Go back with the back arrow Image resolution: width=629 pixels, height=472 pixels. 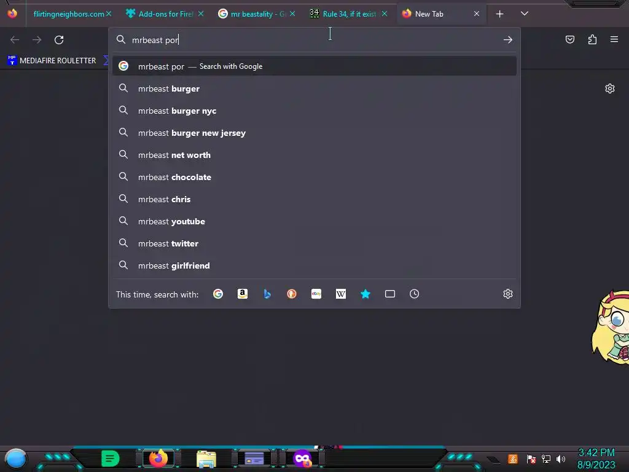15,40
